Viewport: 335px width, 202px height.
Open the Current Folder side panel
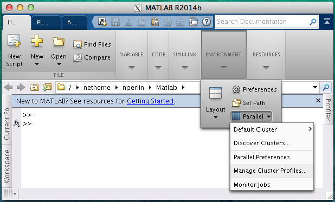(7, 120)
